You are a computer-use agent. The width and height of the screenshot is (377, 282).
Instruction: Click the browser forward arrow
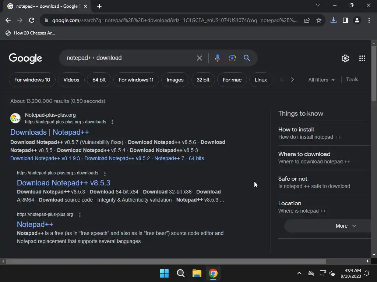pyautogui.click(x=20, y=21)
